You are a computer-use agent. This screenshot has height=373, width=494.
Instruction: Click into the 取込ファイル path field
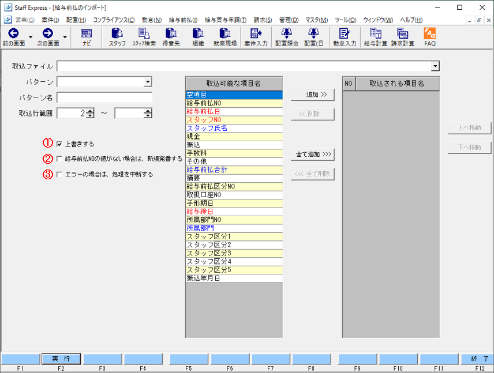point(245,66)
